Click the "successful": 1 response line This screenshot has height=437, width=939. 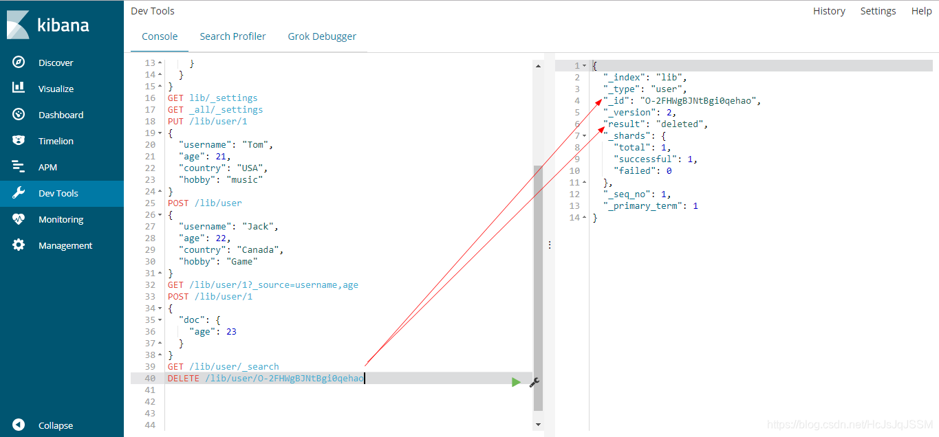[x=656, y=159]
